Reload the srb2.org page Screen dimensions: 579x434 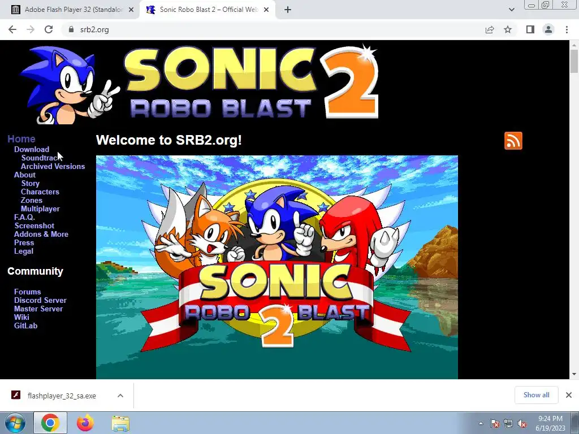49,29
